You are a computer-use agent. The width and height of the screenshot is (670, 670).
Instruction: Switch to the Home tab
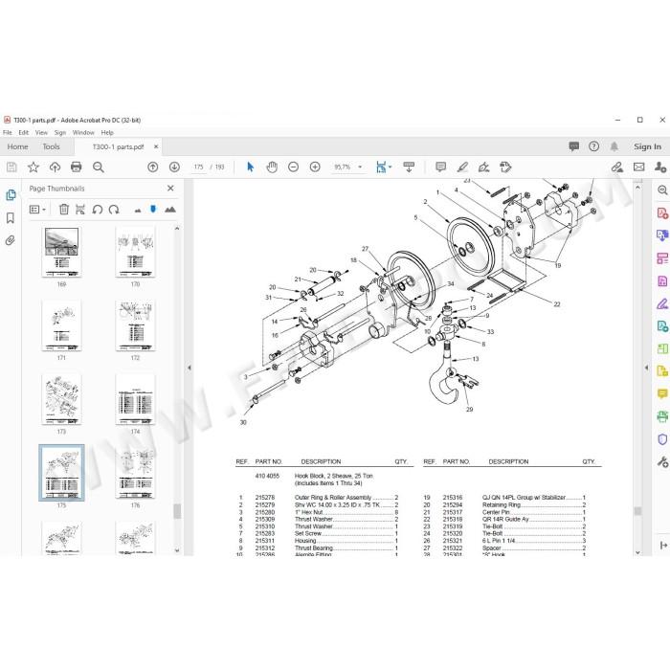(17, 146)
